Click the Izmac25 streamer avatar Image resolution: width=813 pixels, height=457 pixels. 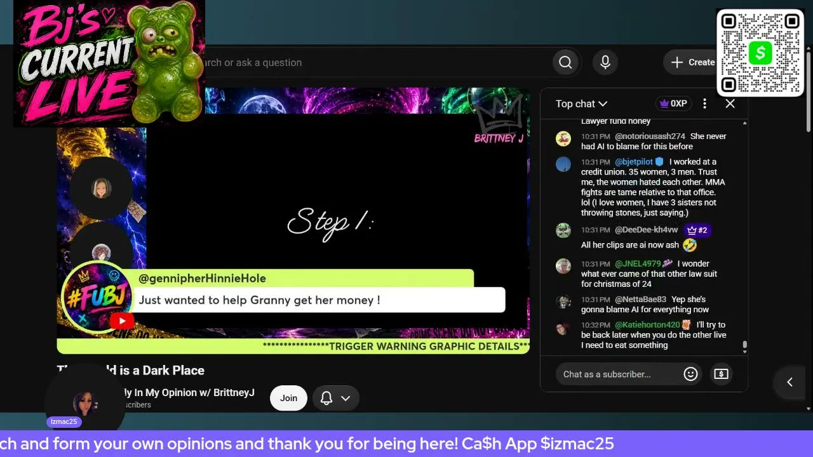[84, 404]
